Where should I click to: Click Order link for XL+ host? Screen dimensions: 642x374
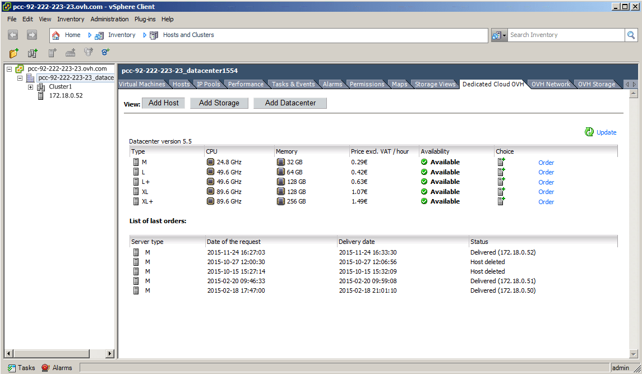546,202
